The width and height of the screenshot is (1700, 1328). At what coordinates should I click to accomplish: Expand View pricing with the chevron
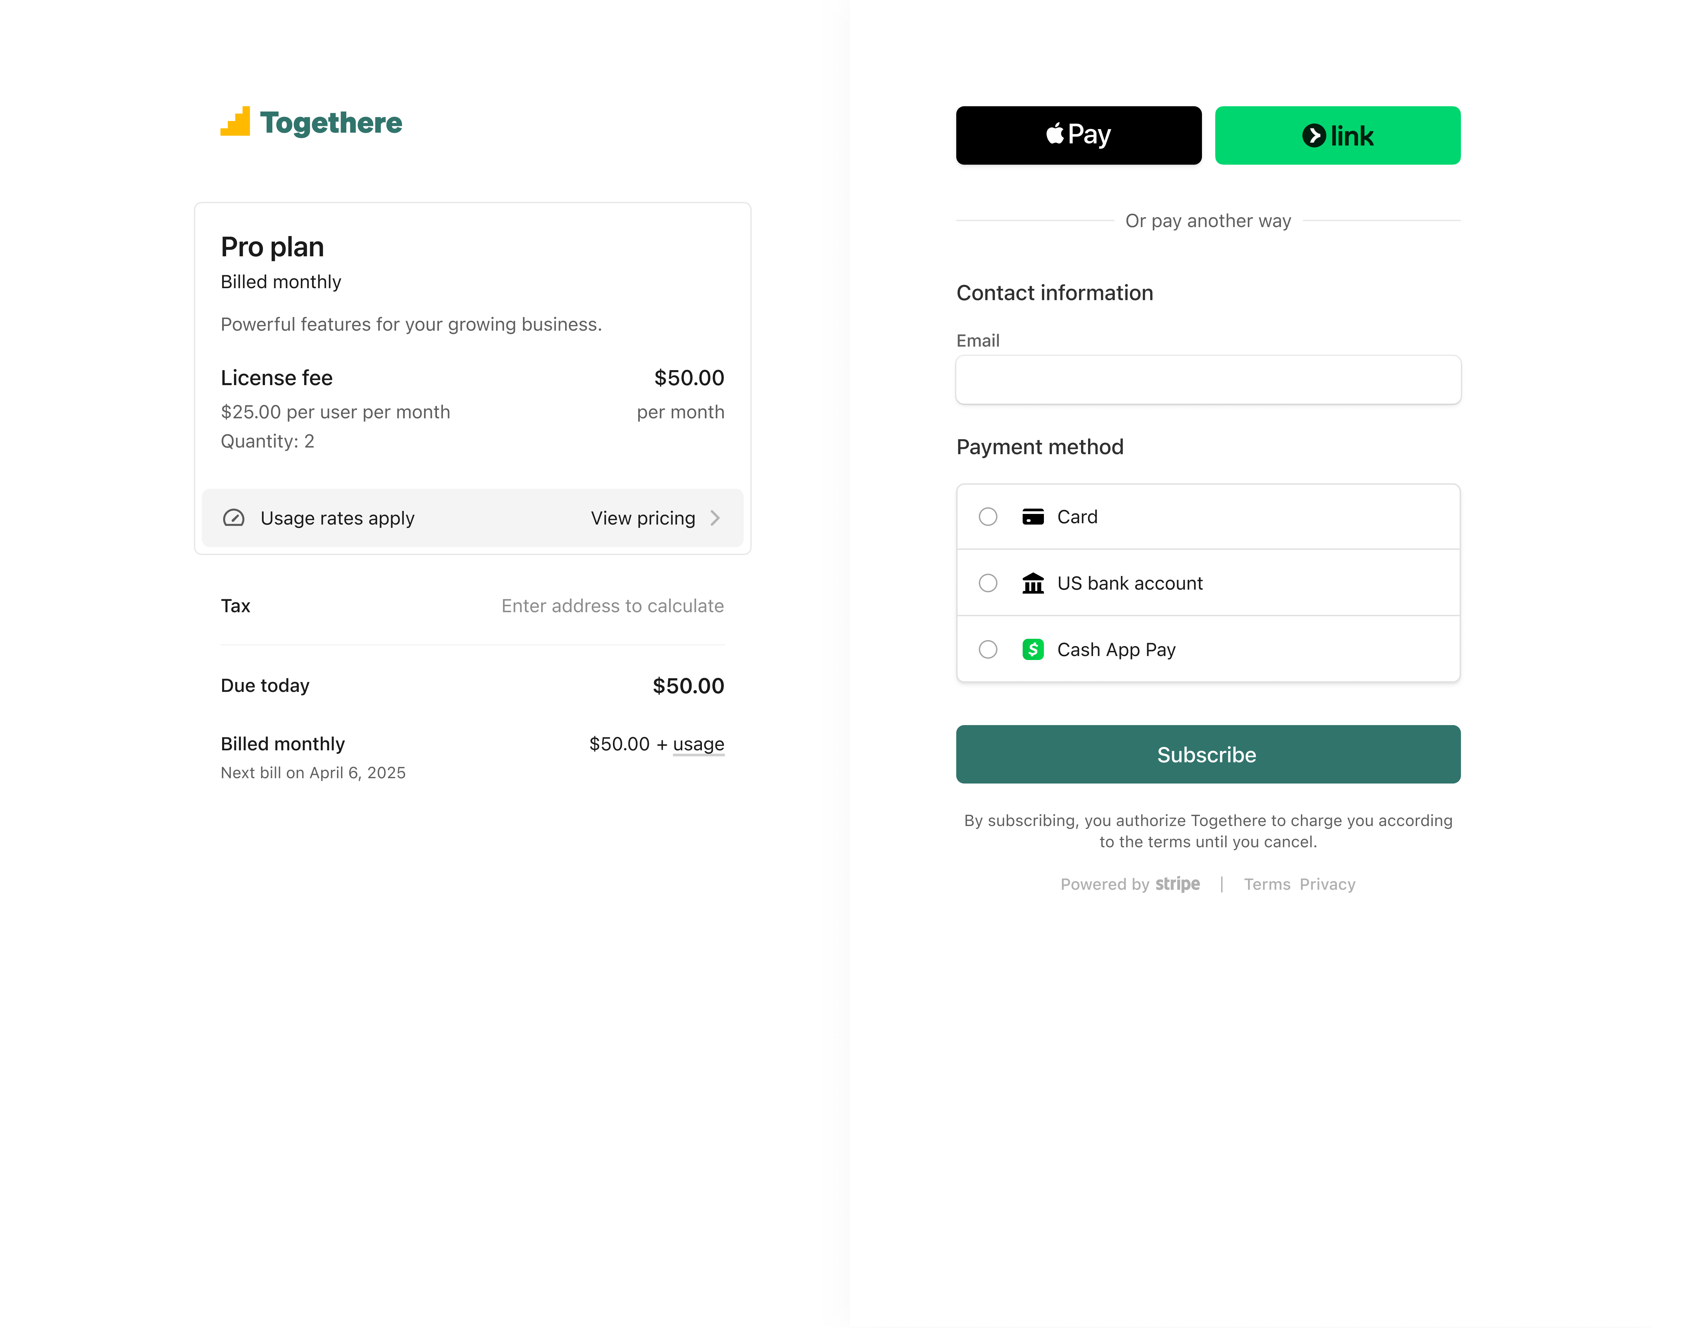click(x=715, y=518)
